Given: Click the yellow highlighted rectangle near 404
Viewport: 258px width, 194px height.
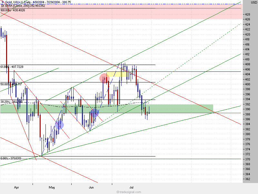Looking at the screenshot, I should click(118, 74).
